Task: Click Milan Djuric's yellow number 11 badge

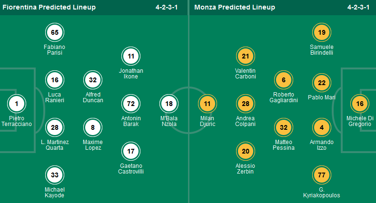Action: [207, 104]
